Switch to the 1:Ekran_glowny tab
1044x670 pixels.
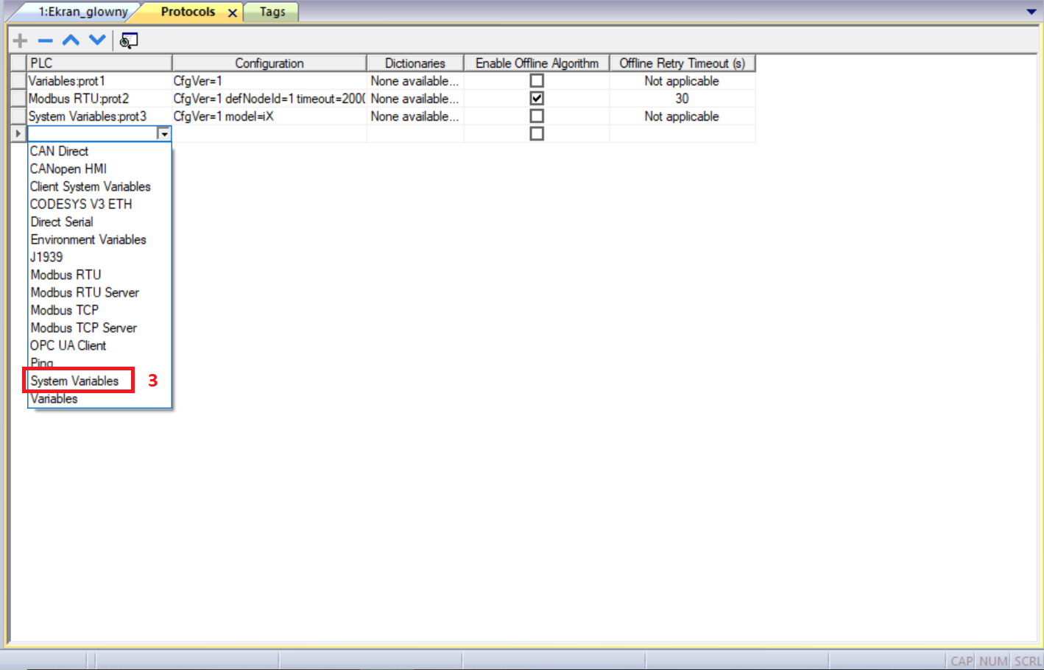(83, 12)
